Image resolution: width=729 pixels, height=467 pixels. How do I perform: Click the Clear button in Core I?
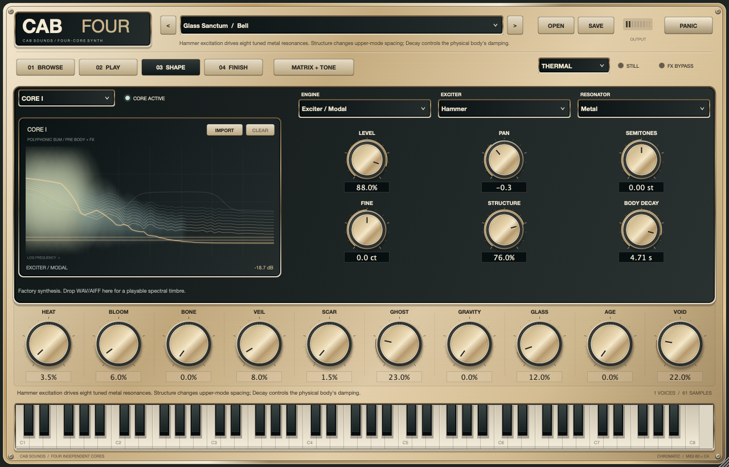[260, 130]
